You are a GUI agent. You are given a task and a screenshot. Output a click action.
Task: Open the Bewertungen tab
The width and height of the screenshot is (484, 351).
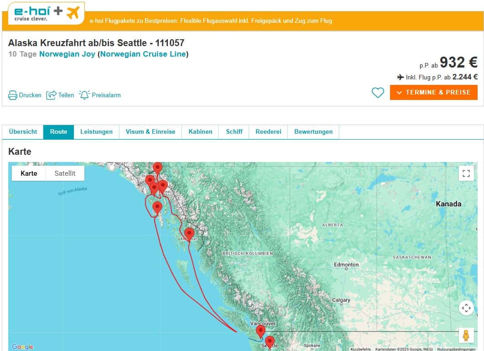313,131
